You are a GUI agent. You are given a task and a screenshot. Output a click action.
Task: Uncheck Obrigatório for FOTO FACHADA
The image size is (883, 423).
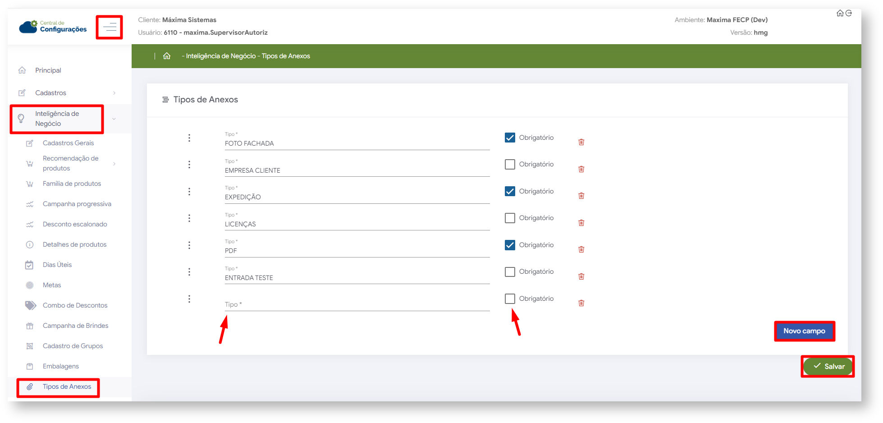coord(510,138)
